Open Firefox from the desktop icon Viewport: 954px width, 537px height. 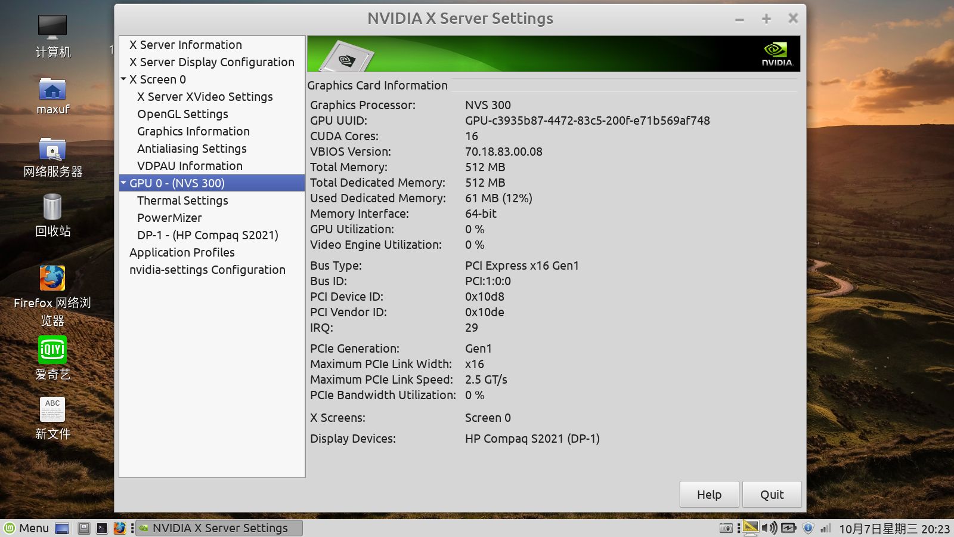(x=52, y=279)
